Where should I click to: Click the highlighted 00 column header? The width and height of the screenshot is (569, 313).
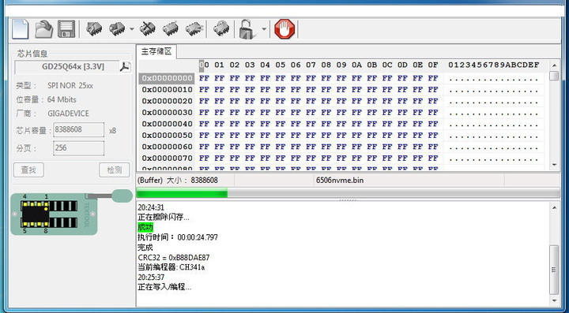(x=204, y=65)
